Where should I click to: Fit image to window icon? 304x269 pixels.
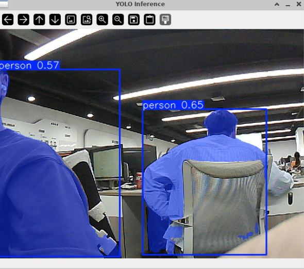click(x=87, y=20)
